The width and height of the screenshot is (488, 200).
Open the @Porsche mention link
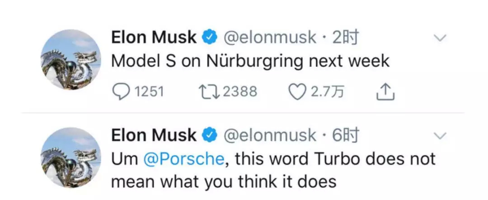[x=183, y=159]
